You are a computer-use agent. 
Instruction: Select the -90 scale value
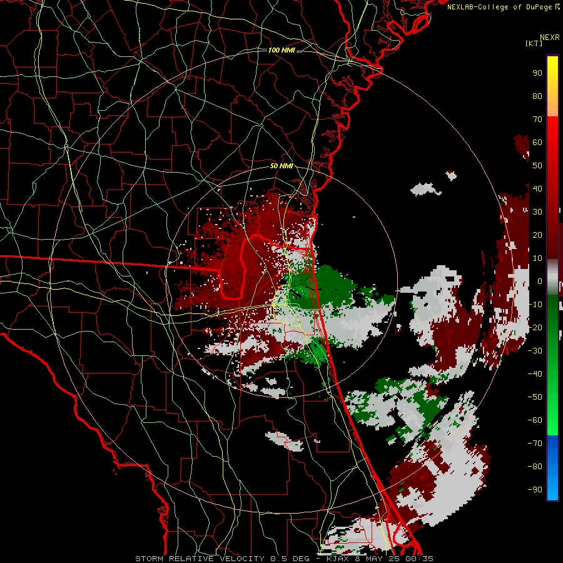pyautogui.click(x=535, y=489)
